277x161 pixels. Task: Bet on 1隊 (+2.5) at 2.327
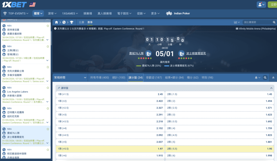pyautogui.click(x=110, y=108)
